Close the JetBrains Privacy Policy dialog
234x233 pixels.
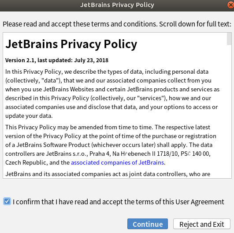(231, 5)
